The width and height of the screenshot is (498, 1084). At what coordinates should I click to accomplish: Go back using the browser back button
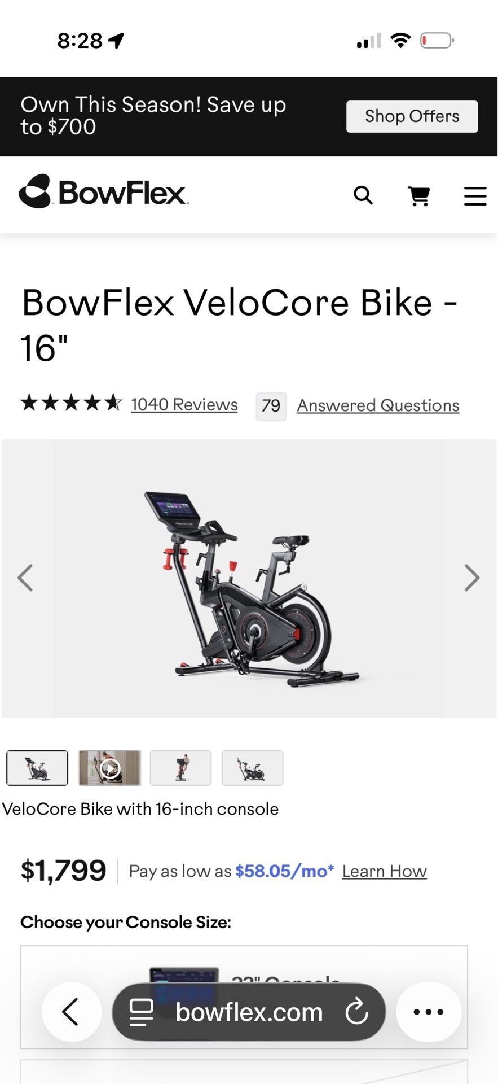pos(72,1012)
